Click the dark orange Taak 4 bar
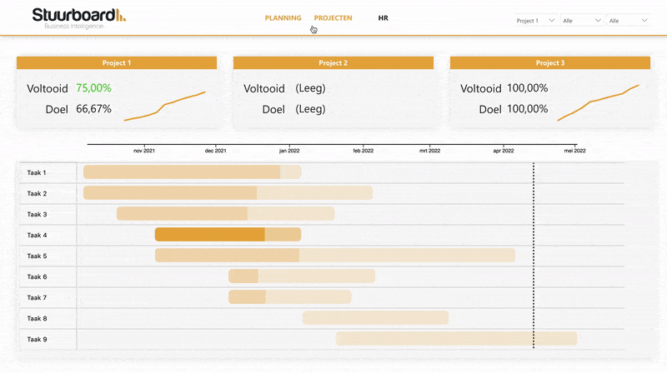This screenshot has height=373, width=667. (x=209, y=235)
